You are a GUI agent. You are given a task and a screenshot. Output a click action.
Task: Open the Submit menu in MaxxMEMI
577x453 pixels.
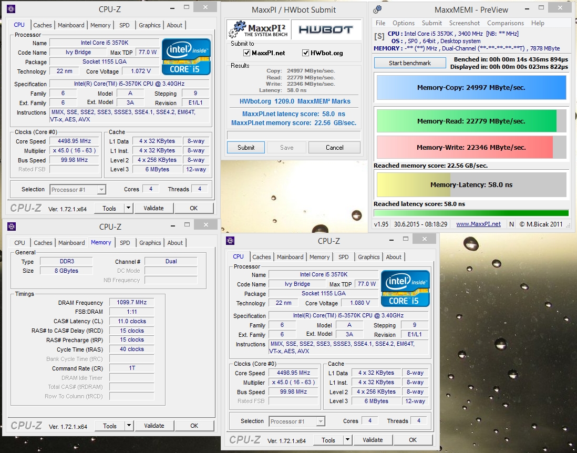[431, 23]
